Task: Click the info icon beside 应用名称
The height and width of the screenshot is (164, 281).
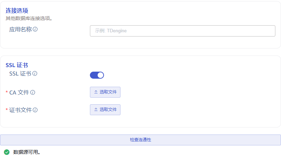Action: click(35, 29)
